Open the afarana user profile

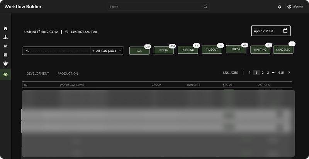(295, 7)
